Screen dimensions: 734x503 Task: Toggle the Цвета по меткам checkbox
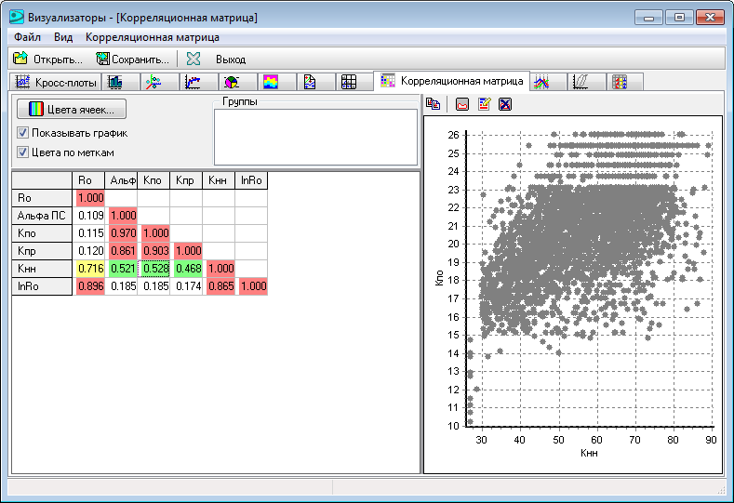tap(22, 152)
